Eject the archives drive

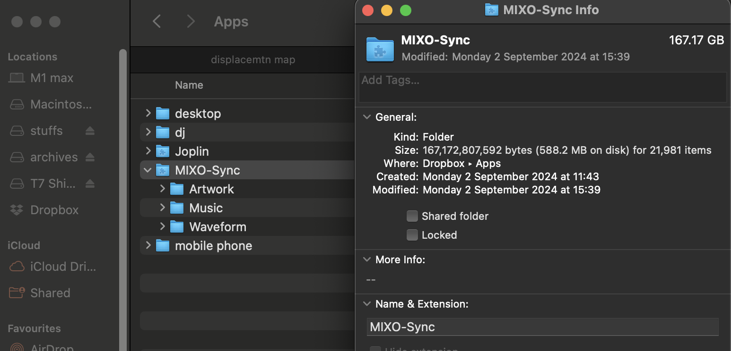pyautogui.click(x=90, y=157)
